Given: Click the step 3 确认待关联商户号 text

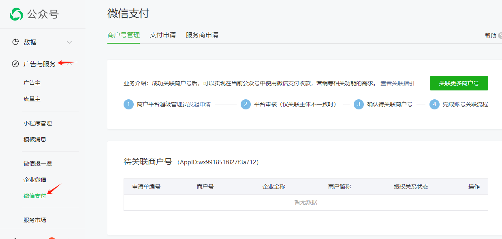Looking at the screenshot, I should (390, 104).
